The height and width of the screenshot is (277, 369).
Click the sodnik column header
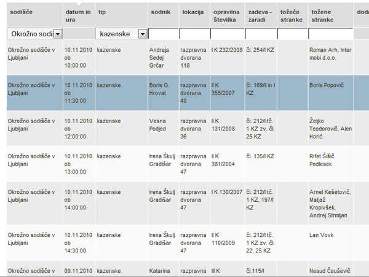(x=161, y=12)
